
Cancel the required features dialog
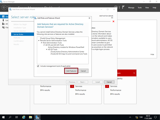(83, 71)
